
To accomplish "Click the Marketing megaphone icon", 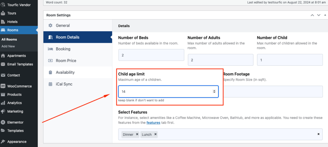I will coord(3,111).
